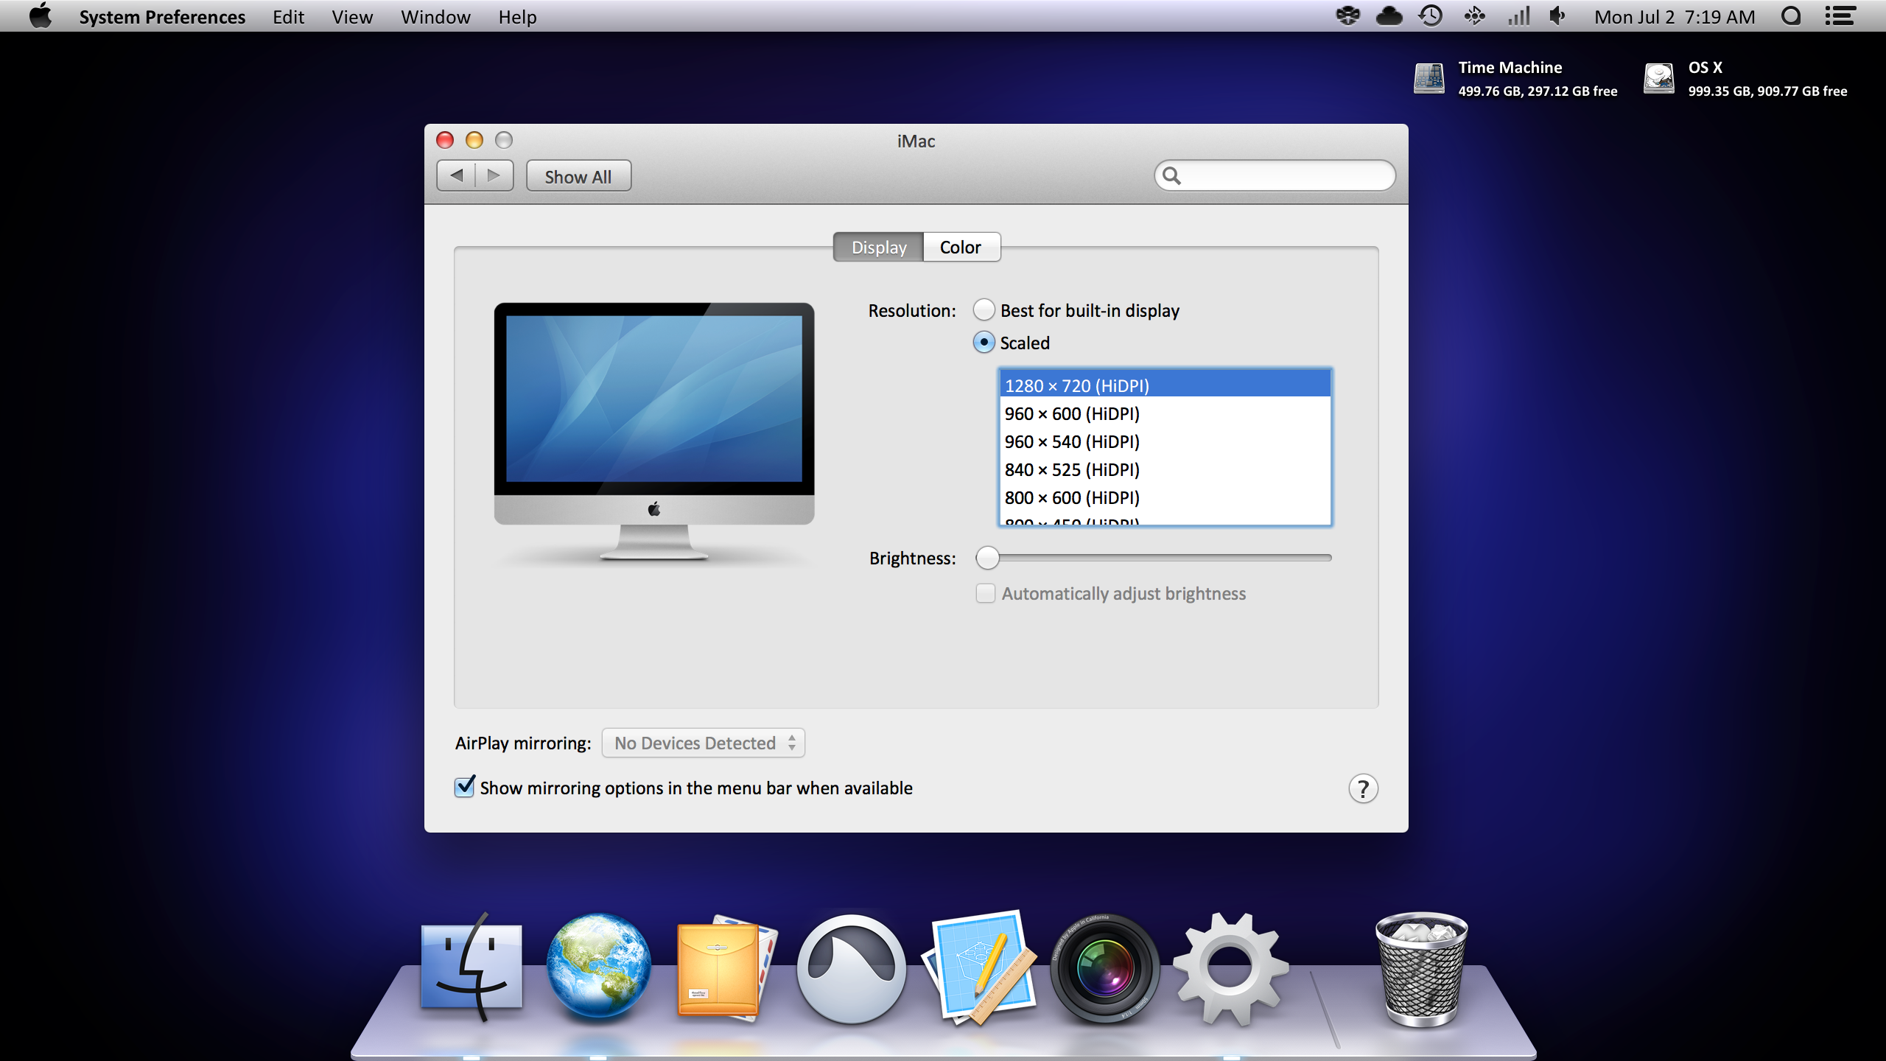Image resolution: width=1886 pixels, height=1061 pixels.
Task: Select the OS X drive on desktop
Action: pos(1659,78)
